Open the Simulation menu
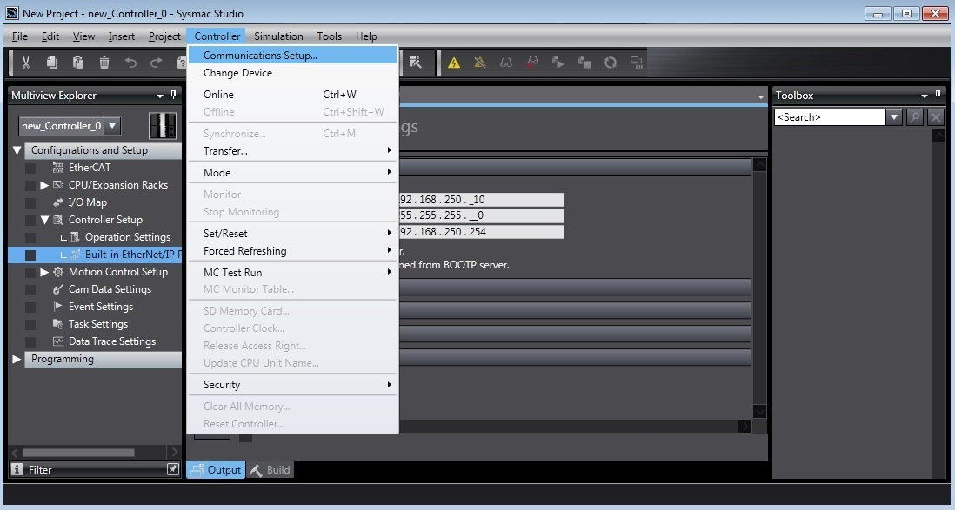 pos(278,36)
